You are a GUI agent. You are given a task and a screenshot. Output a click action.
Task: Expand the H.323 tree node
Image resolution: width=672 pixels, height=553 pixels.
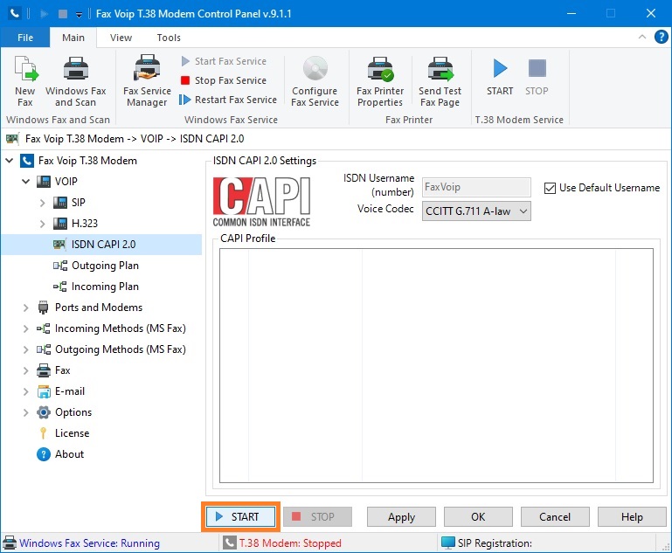coord(43,224)
